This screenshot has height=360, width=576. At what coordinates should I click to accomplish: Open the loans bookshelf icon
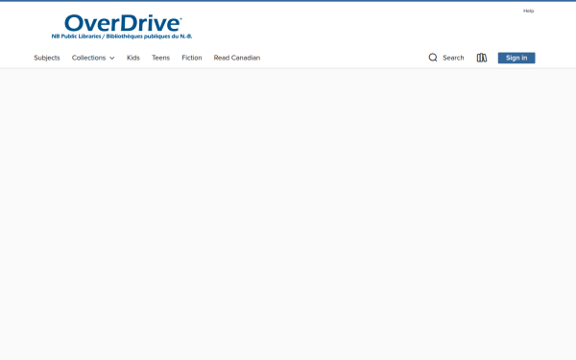click(x=482, y=58)
